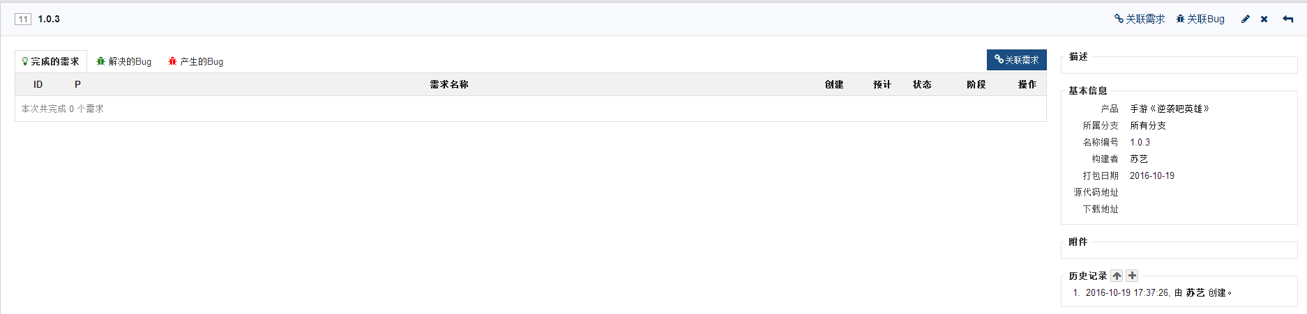Click the 阶段 column header

coord(976,84)
